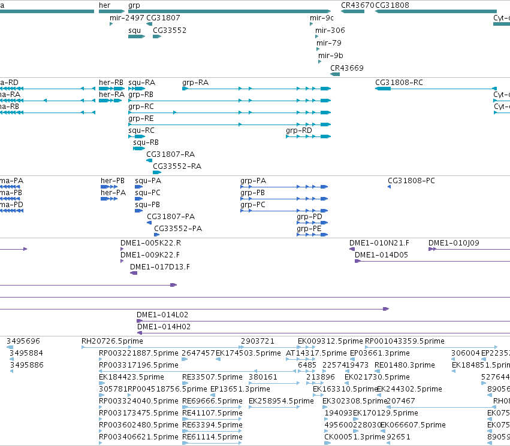
Task: Select the CG33552 gene arrow
Action: (157, 37)
